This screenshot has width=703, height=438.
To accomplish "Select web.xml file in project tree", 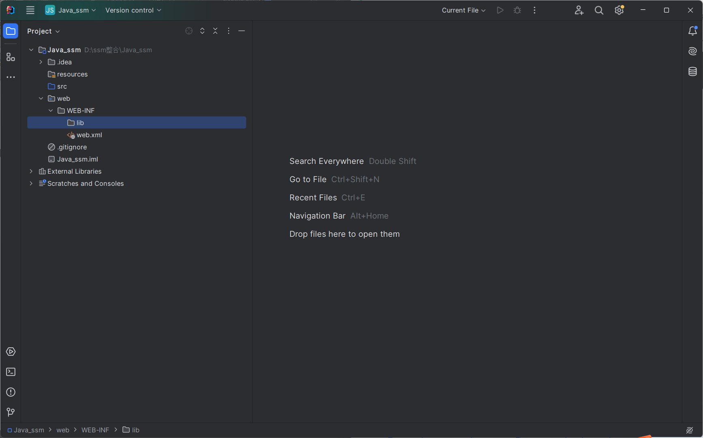I will tap(89, 135).
